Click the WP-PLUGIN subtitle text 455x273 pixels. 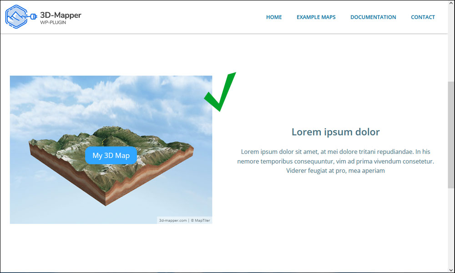(x=53, y=23)
